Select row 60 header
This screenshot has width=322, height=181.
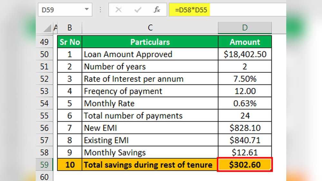click(44, 176)
